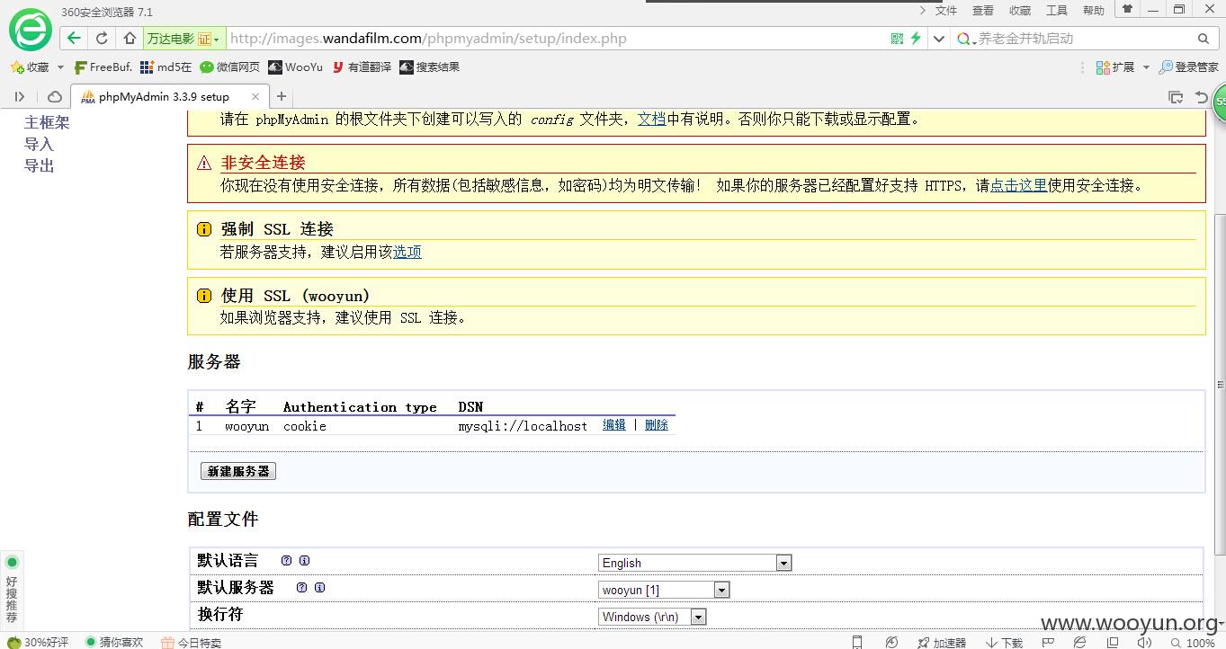Open the FreeBuf. bookmark
Image resolution: width=1226 pixels, height=649 pixels.
click(x=103, y=67)
